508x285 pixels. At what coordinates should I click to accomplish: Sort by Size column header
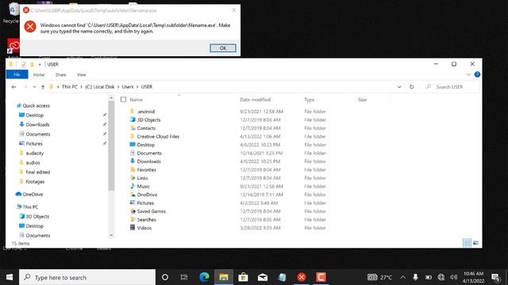pyautogui.click(x=362, y=100)
